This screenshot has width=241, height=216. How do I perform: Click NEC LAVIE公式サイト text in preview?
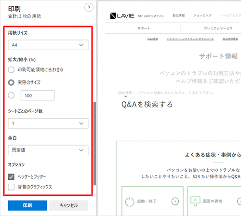[x=151, y=16]
